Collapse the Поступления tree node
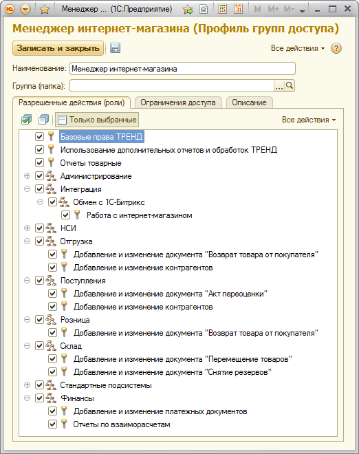 point(27,280)
